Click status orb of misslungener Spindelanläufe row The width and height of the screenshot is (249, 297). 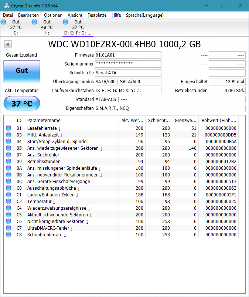pos(8,168)
